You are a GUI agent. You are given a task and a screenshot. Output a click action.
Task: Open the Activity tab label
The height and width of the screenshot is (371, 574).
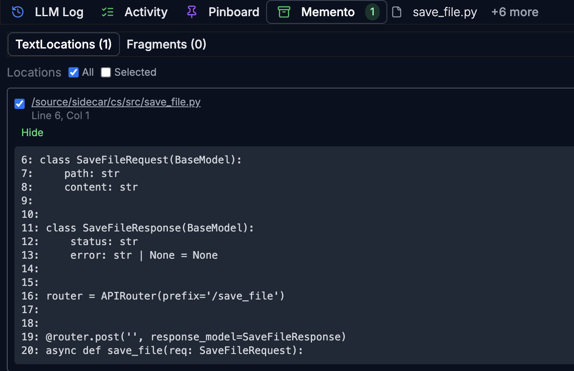tap(146, 12)
